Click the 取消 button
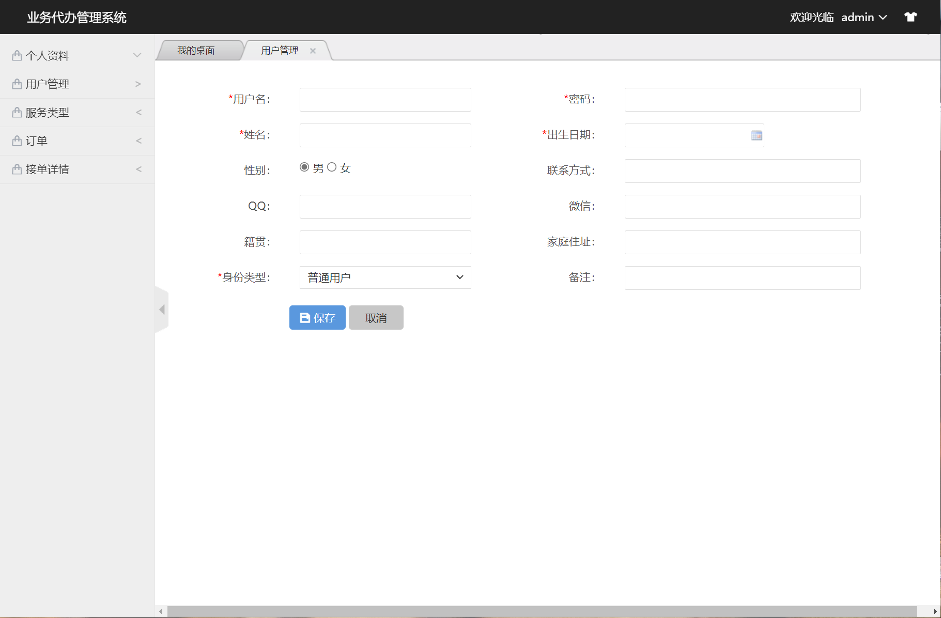 click(376, 317)
